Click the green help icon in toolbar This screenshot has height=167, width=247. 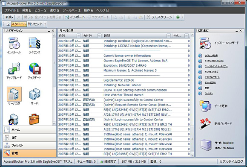pos(178,17)
